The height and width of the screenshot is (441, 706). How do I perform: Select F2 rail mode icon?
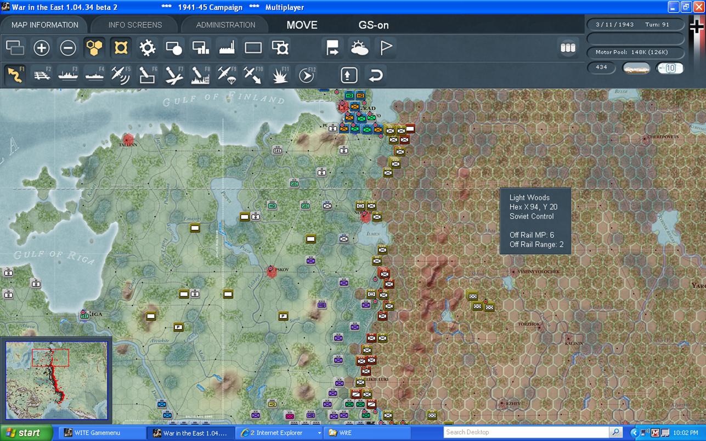tap(42, 75)
